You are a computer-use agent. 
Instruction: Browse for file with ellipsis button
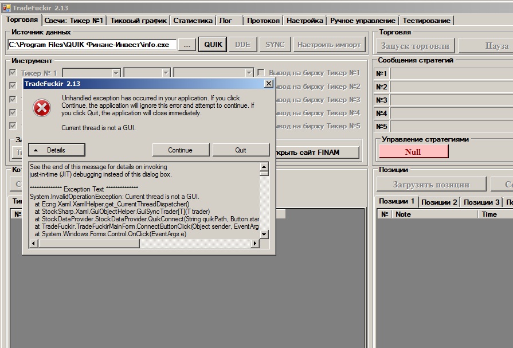coord(186,45)
